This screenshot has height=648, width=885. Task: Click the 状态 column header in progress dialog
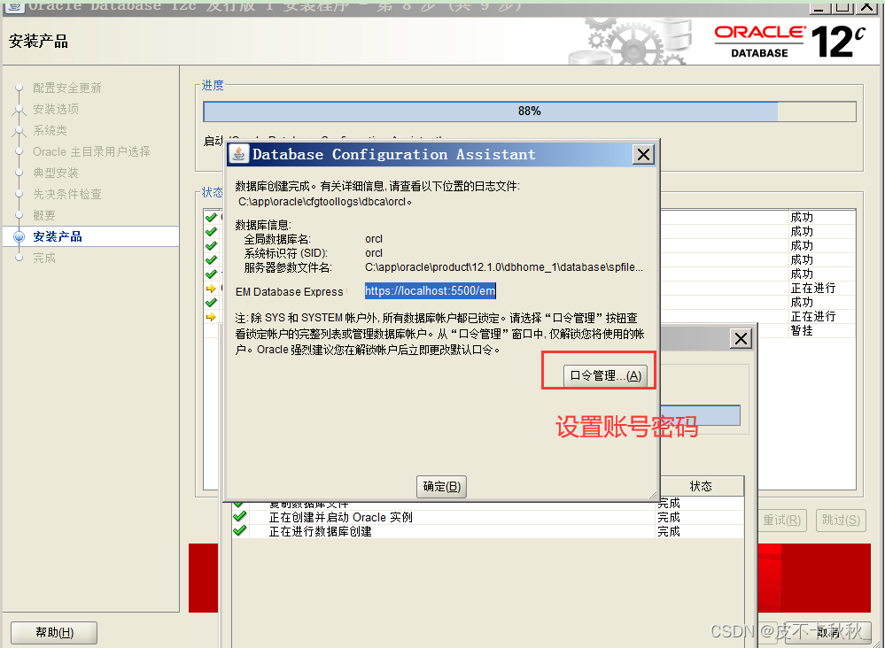[x=701, y=486]
